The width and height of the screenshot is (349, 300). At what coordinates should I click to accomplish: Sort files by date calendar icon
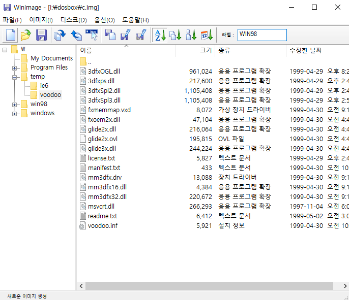(x=207, y=35)
